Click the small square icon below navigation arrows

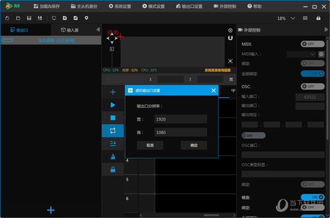tap(112, 49)
